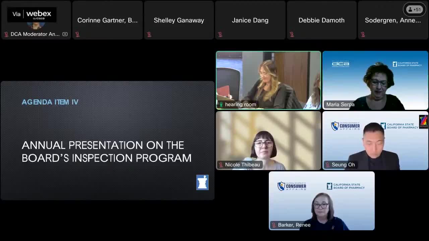Click the "hearing room" name label
The height and width of the screenshot is (241, 429).
[x=241, y=104]
